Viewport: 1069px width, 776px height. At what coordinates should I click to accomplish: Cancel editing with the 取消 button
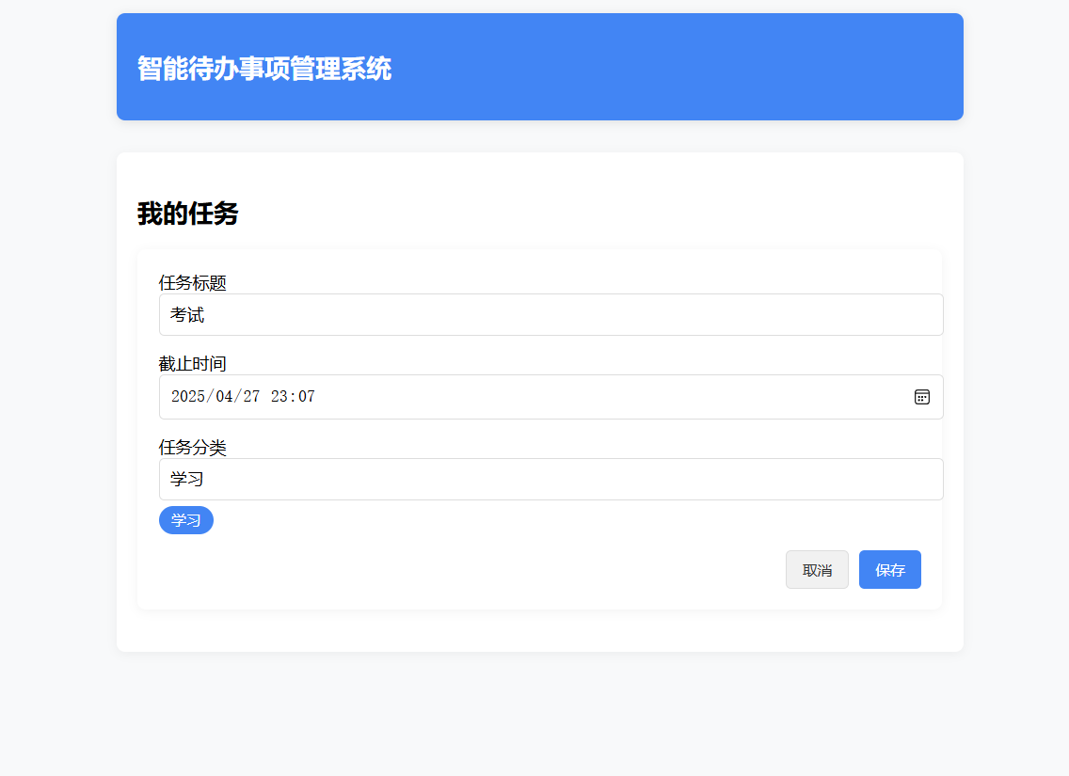click(x=817, y=570)
